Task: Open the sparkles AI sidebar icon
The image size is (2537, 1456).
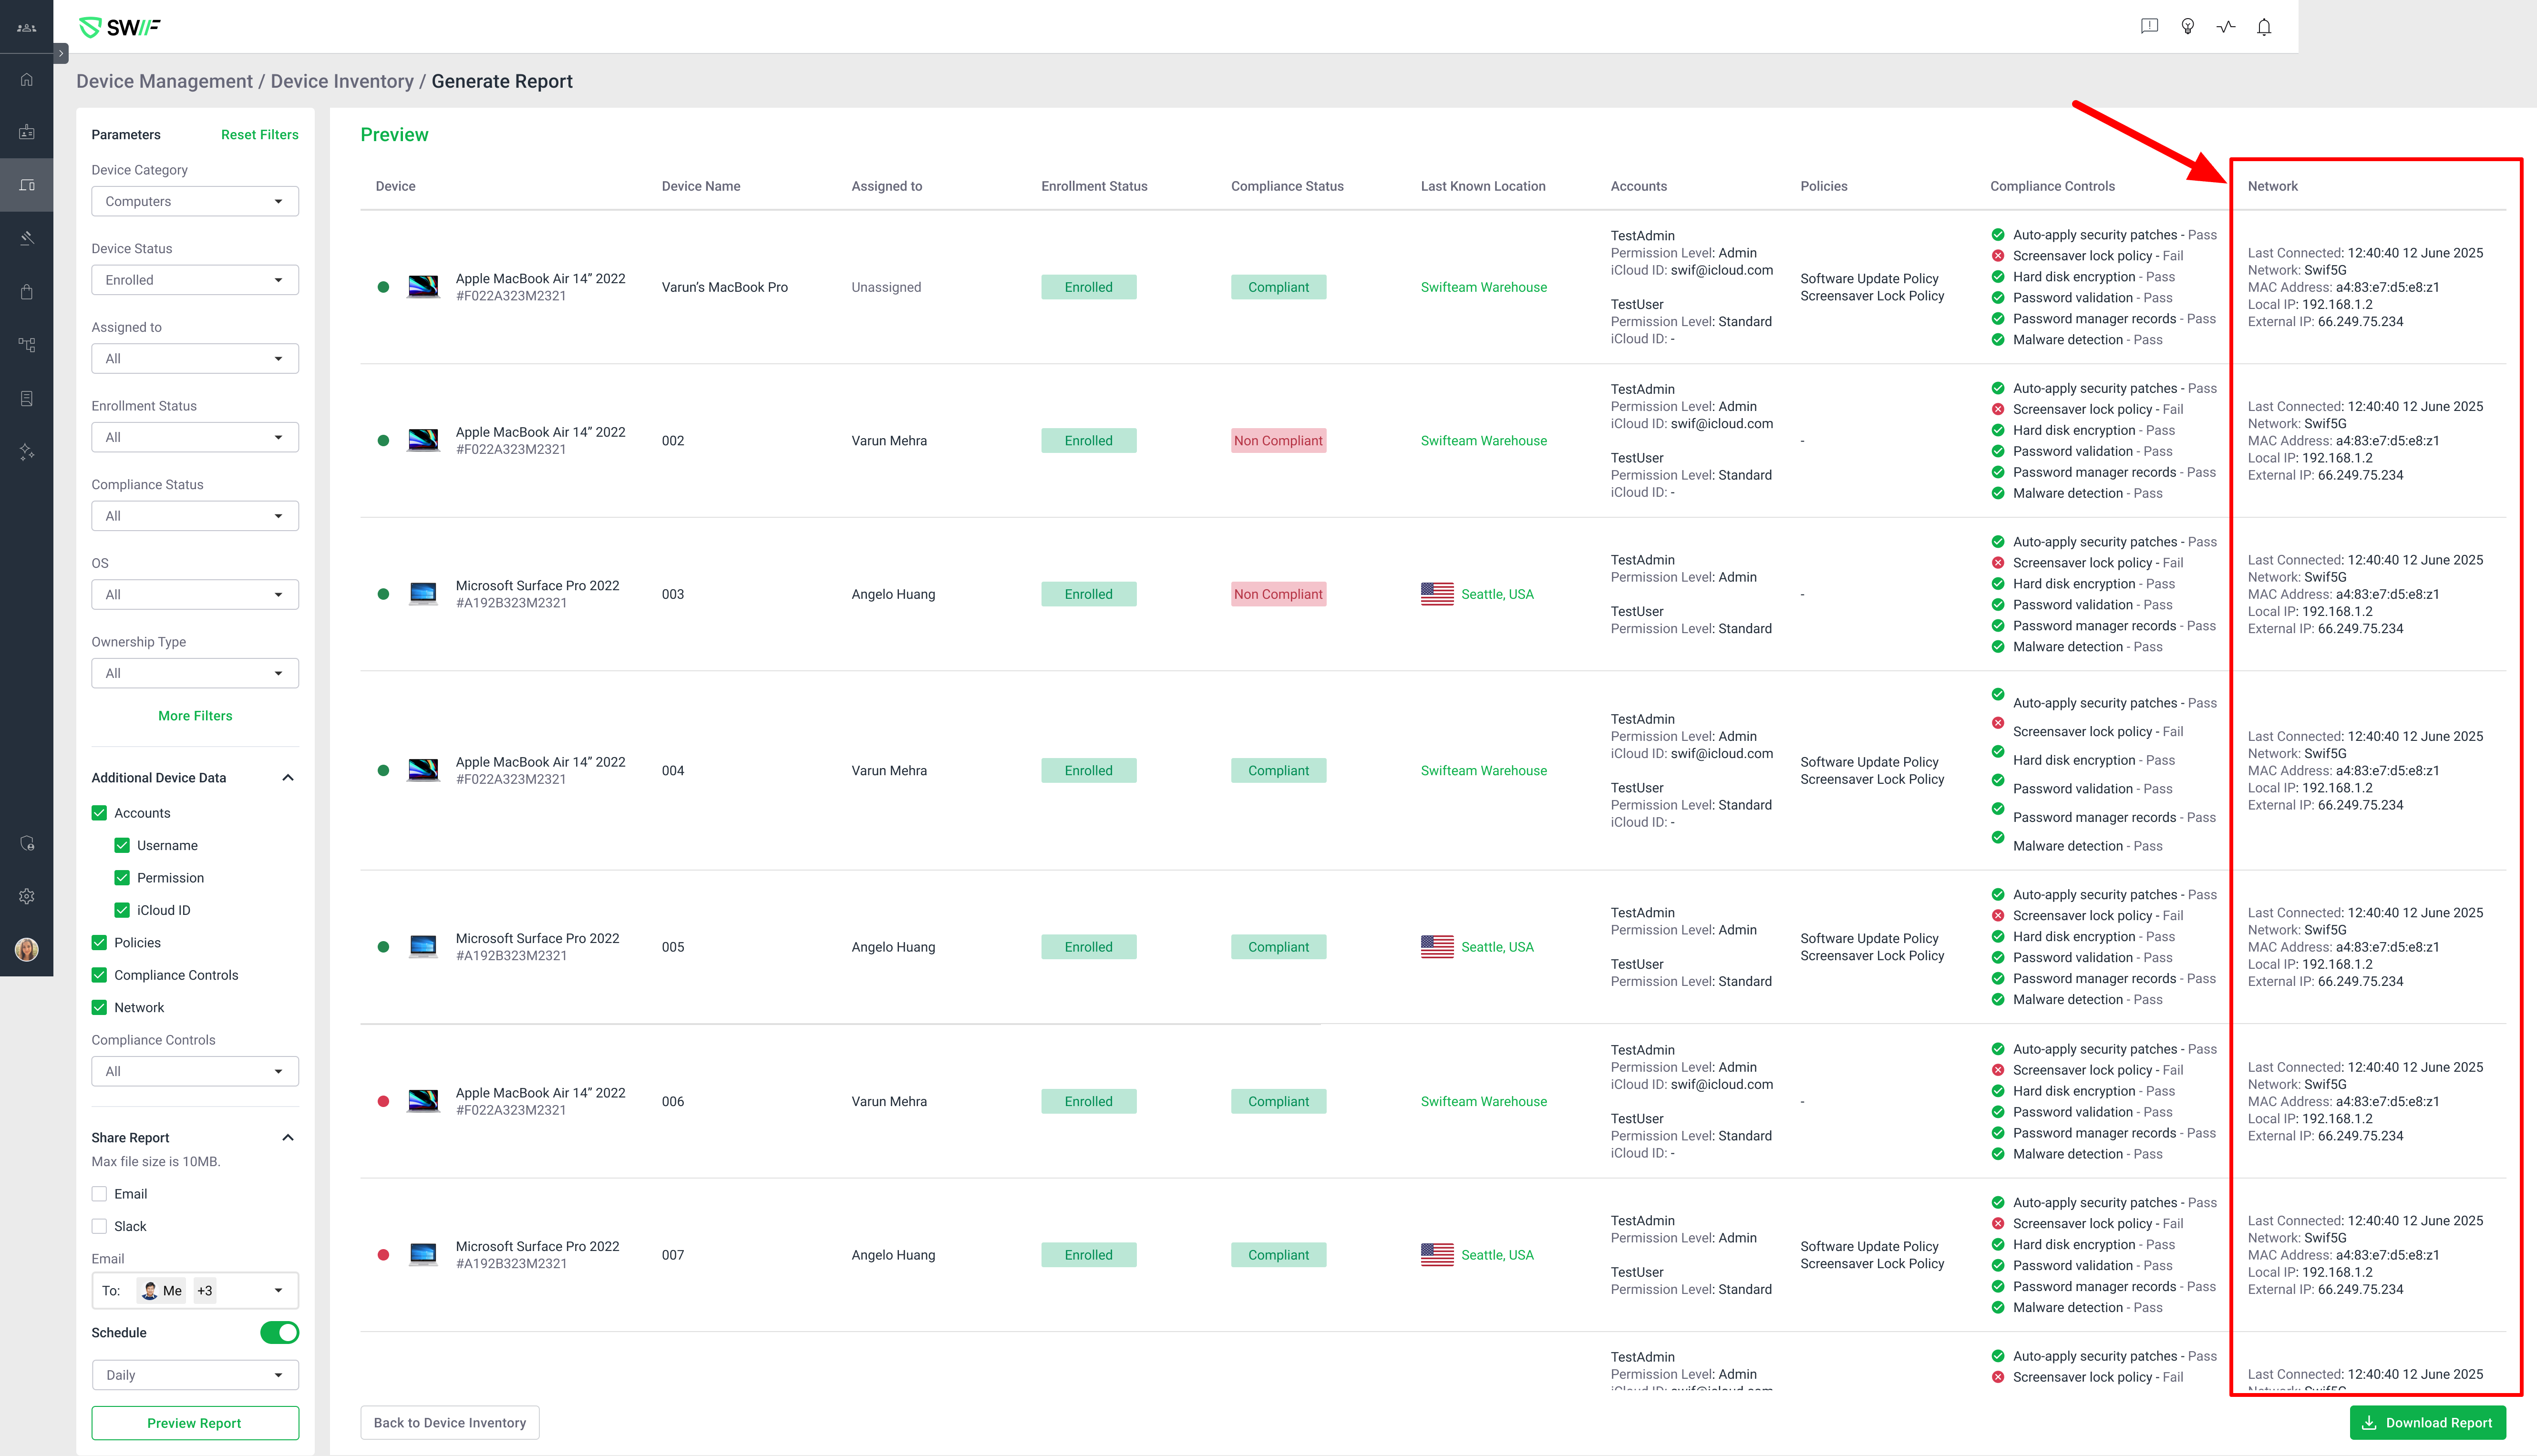Action: point(27,452)
